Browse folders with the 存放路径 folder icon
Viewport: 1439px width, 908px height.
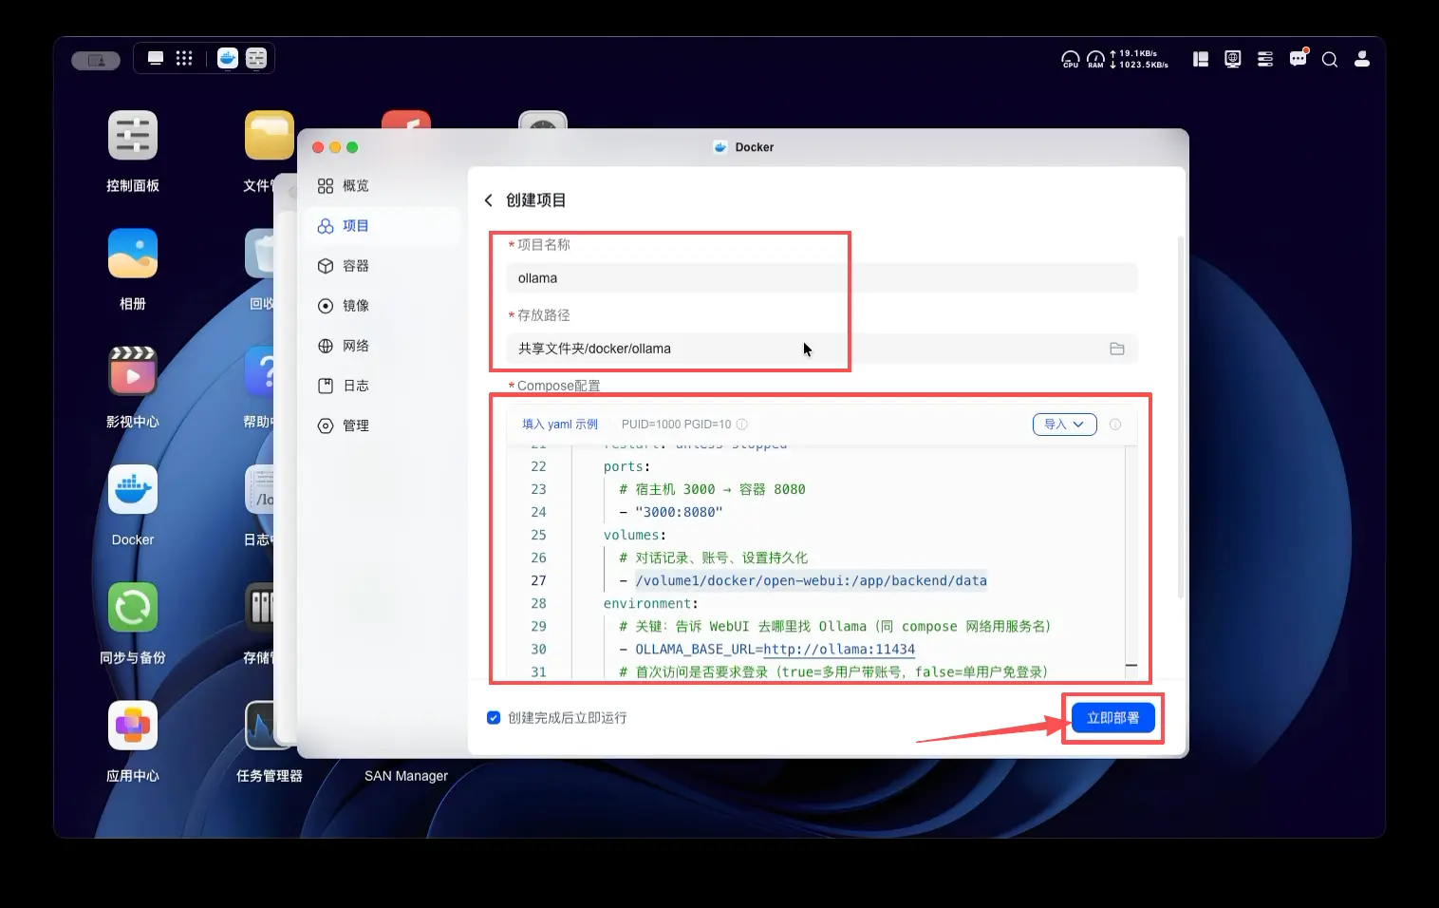click(x=1117, y=349)
